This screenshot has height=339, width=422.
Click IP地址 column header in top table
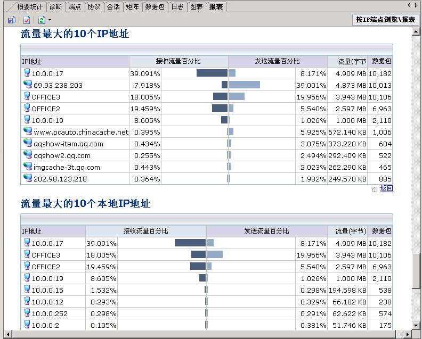[75, 62]
